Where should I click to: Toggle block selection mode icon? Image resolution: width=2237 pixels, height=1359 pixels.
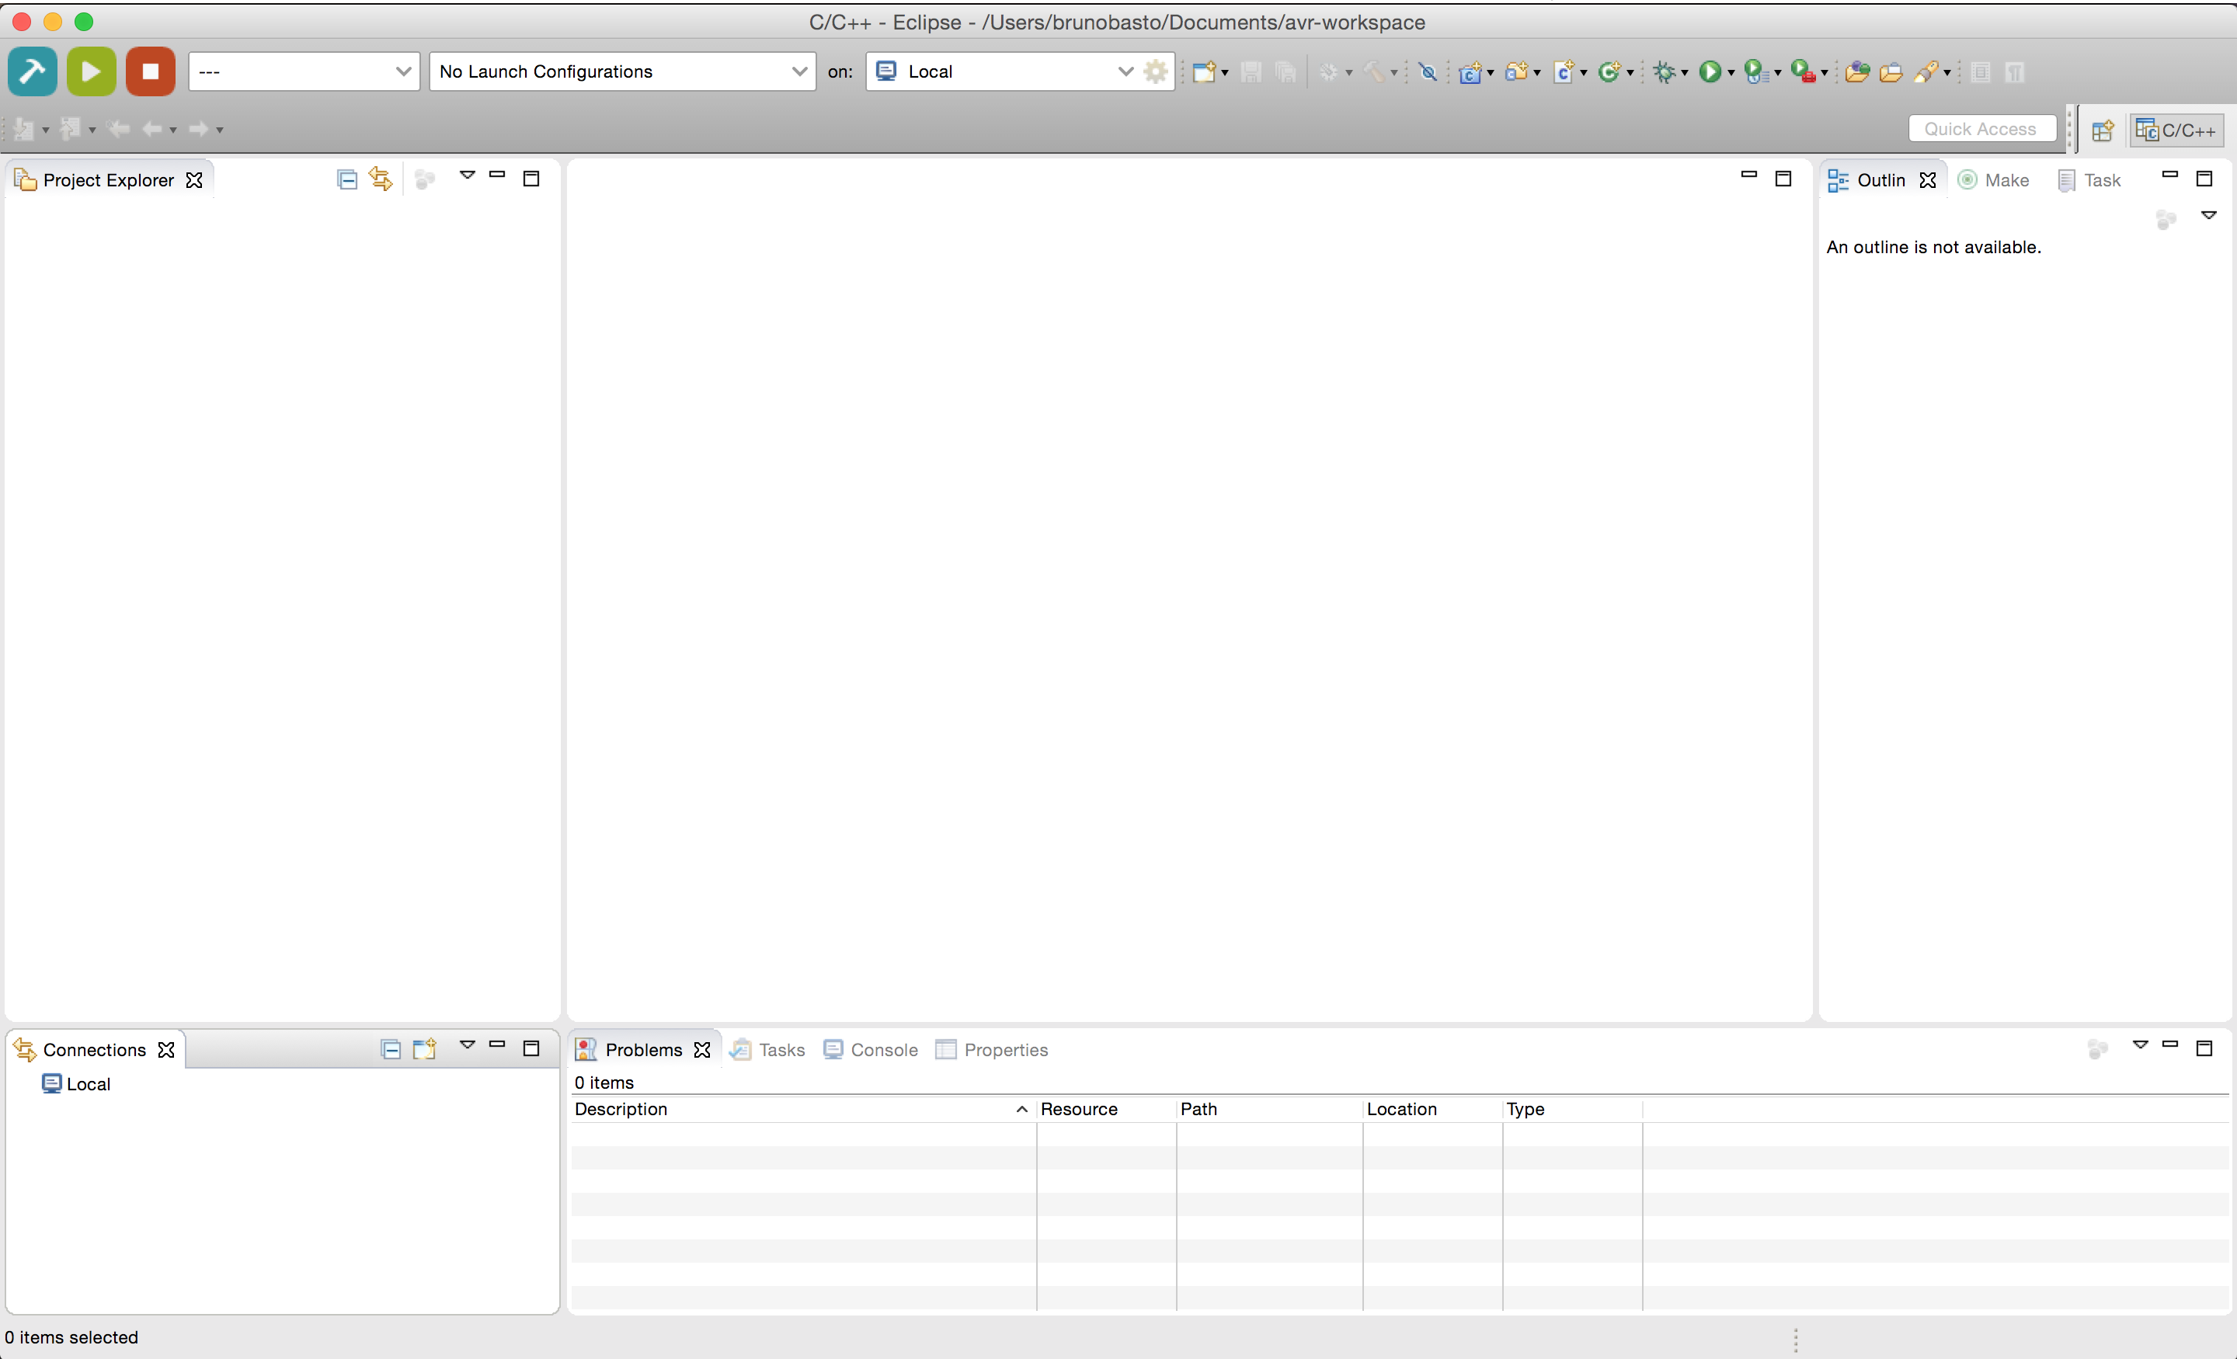[x=1981, y=71]
